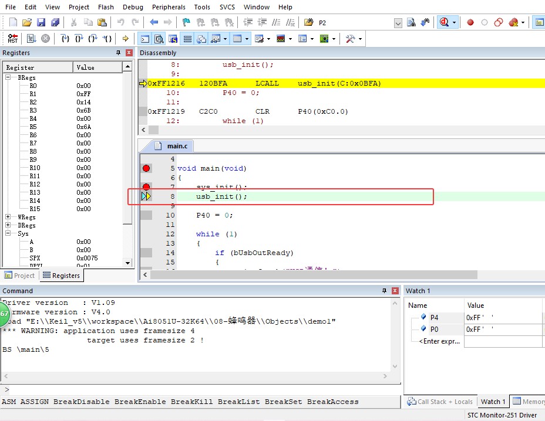Screen dimensions: 545x421
Task: Open the Watch windows dropdown arrow
Action: tap(226, 39)
